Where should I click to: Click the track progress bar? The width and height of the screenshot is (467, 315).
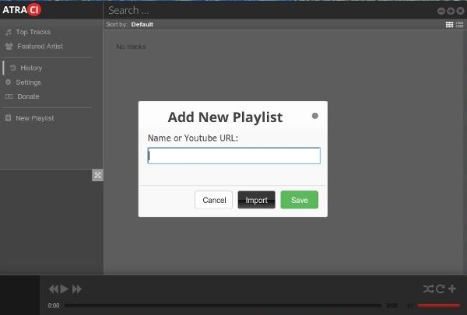click(223, 306)
